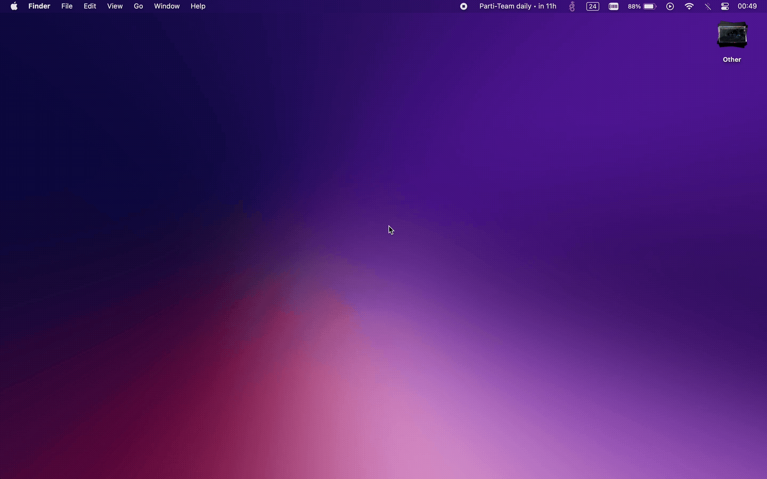Click the Parti-Team daily event reminder
Viewport: 767px width, 479px height.
point(517,6)
